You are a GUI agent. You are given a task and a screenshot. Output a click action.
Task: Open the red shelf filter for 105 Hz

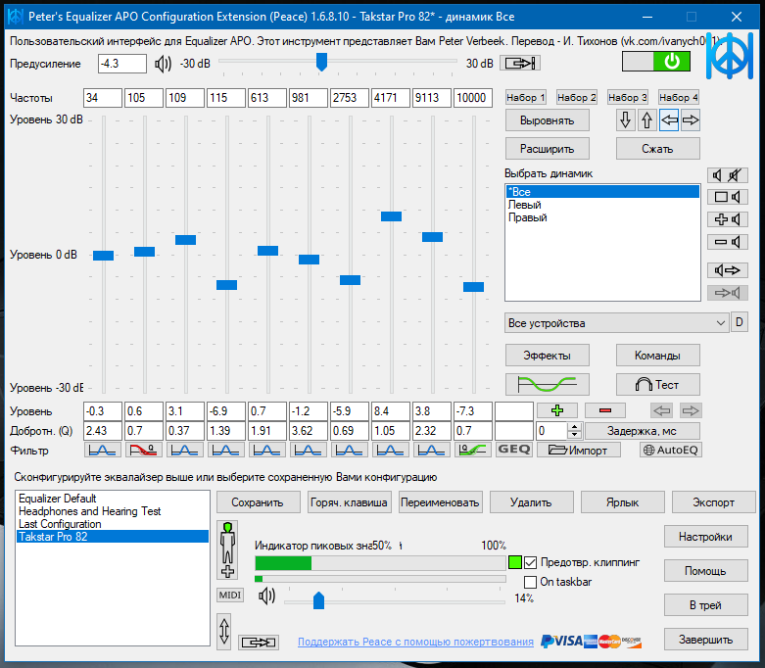(143, 450)
